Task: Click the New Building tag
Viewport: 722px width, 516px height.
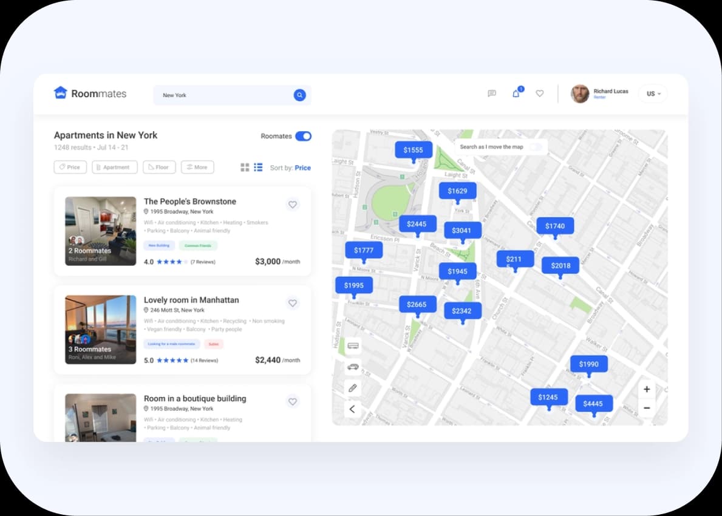Action: pyautogui.click(x=159, y=245)
